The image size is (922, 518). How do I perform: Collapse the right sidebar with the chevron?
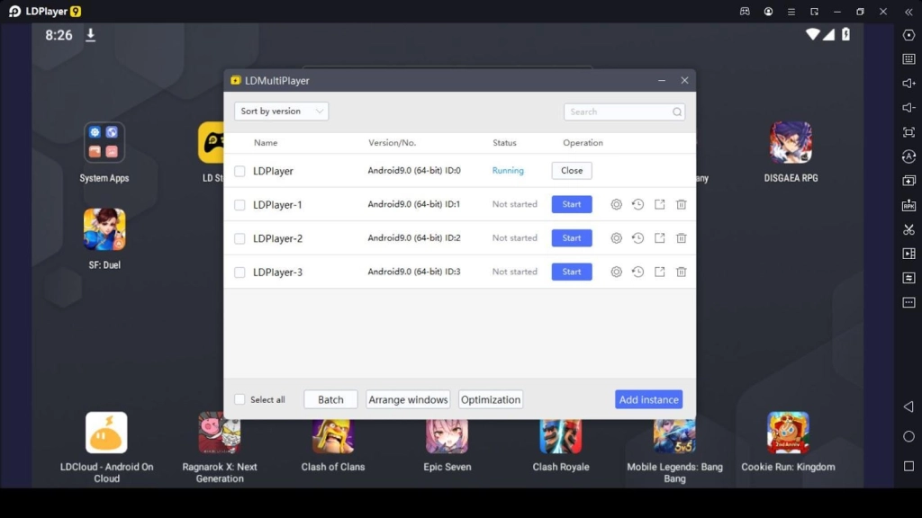coord(908,12)
